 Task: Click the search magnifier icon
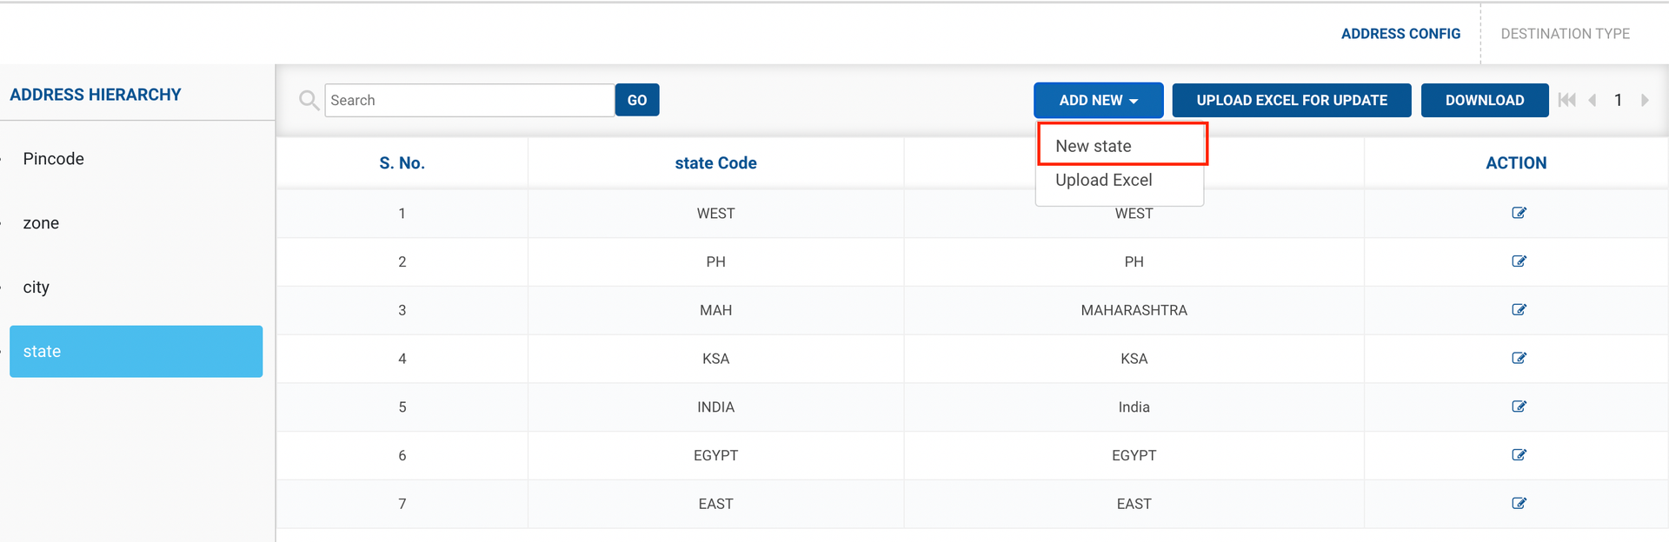coord(309,101)
